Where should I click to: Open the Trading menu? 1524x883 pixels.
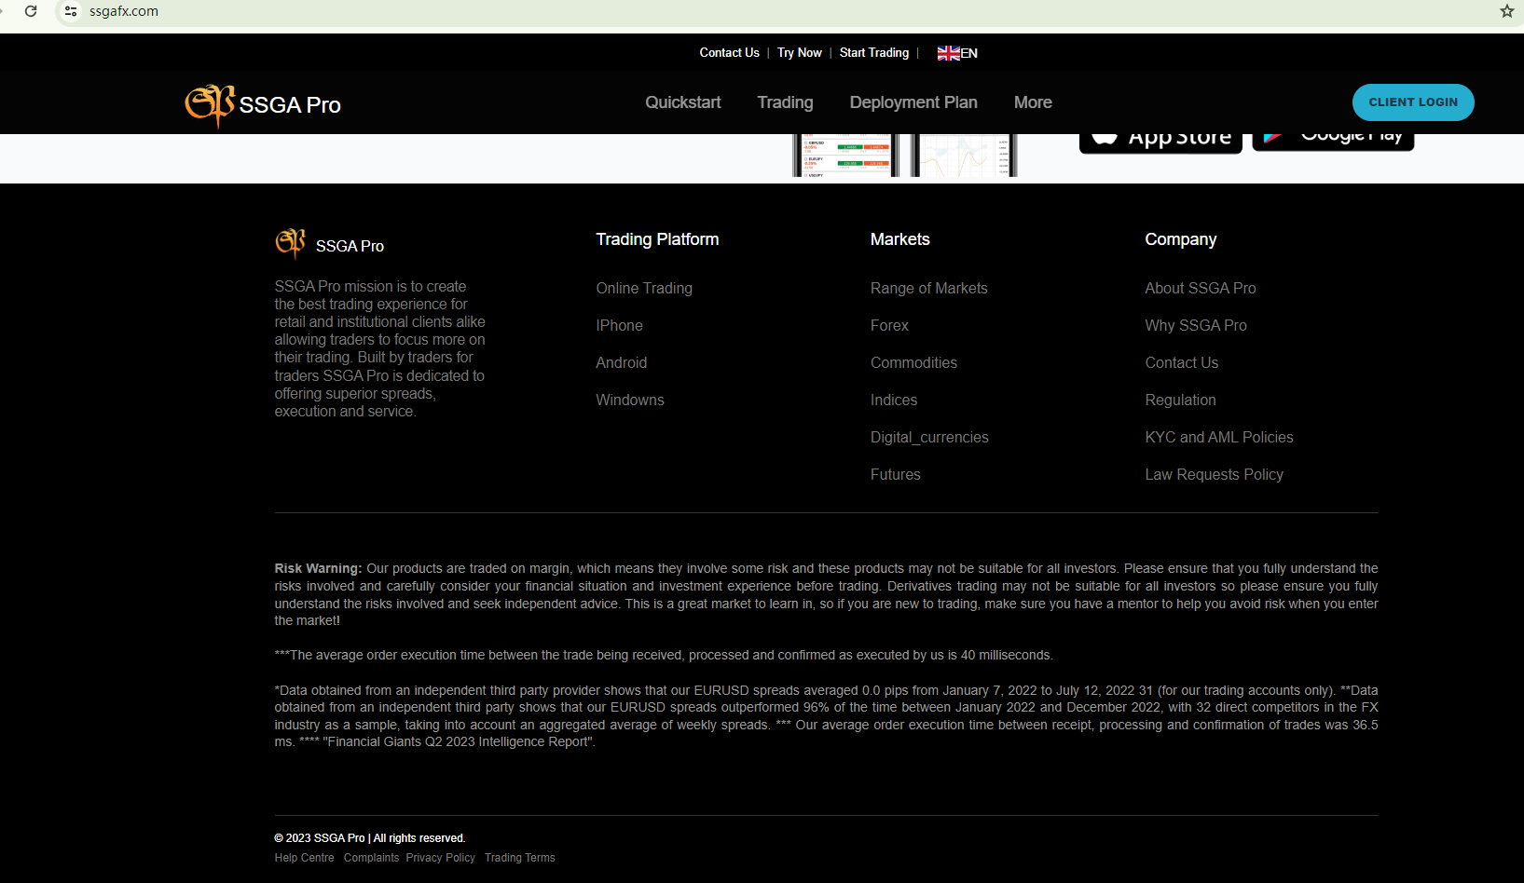click(785, 102)
